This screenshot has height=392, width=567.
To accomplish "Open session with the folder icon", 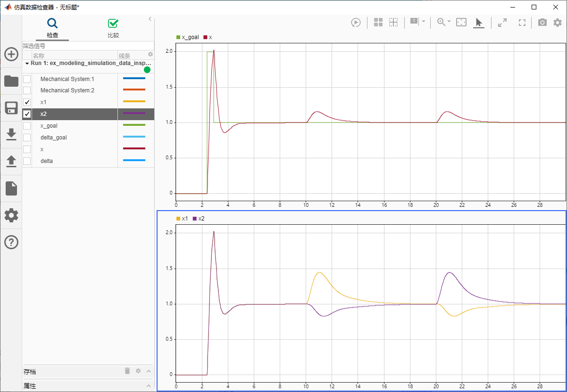I will [11, 81].
